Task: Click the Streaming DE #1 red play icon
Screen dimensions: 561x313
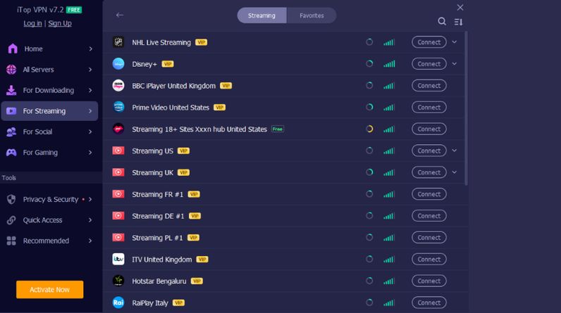Action: pos(118,215)
